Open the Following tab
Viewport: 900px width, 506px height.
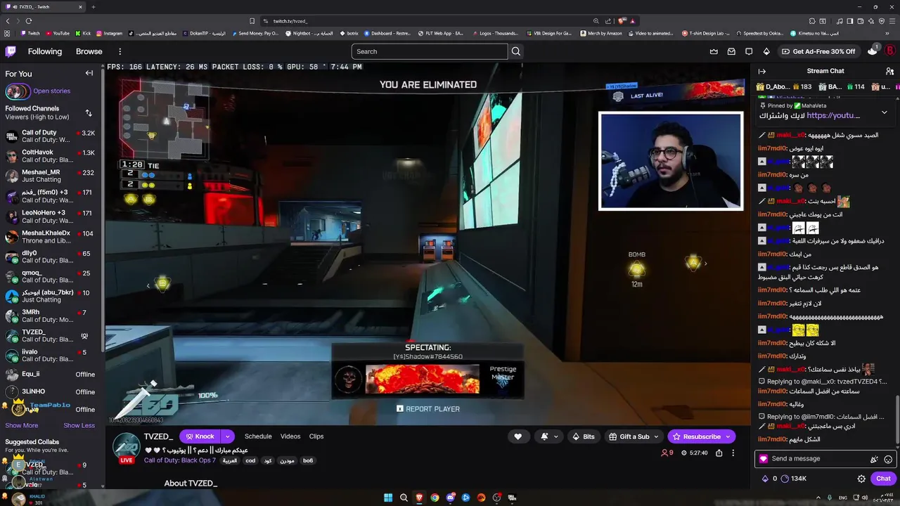click(x=45, y=51)
